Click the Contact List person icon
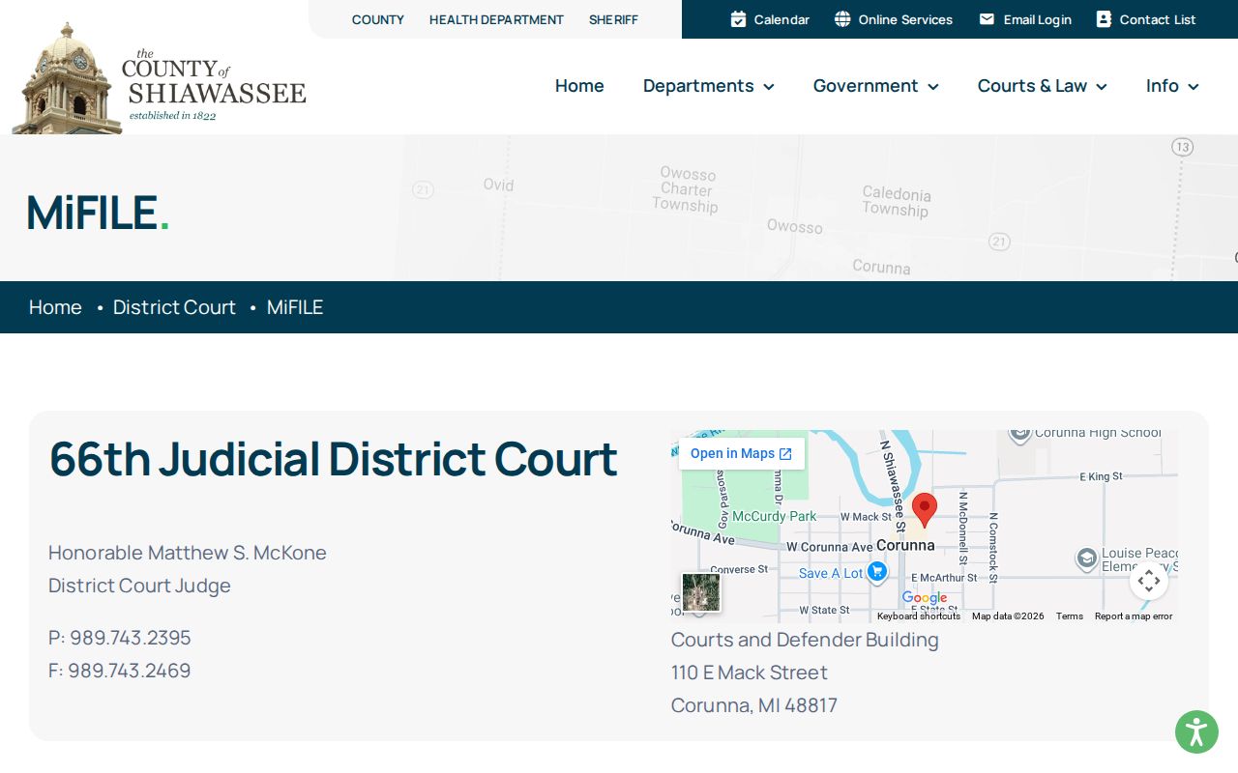Image resolution: width=1238 pixels, height=773 pixels. click(x=1104, y=19)
